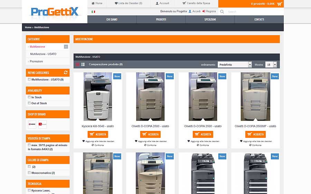Screen dimensions: 311x194
Task: Click Multifunzione - USATO section heading
Action: pos(88,57)
